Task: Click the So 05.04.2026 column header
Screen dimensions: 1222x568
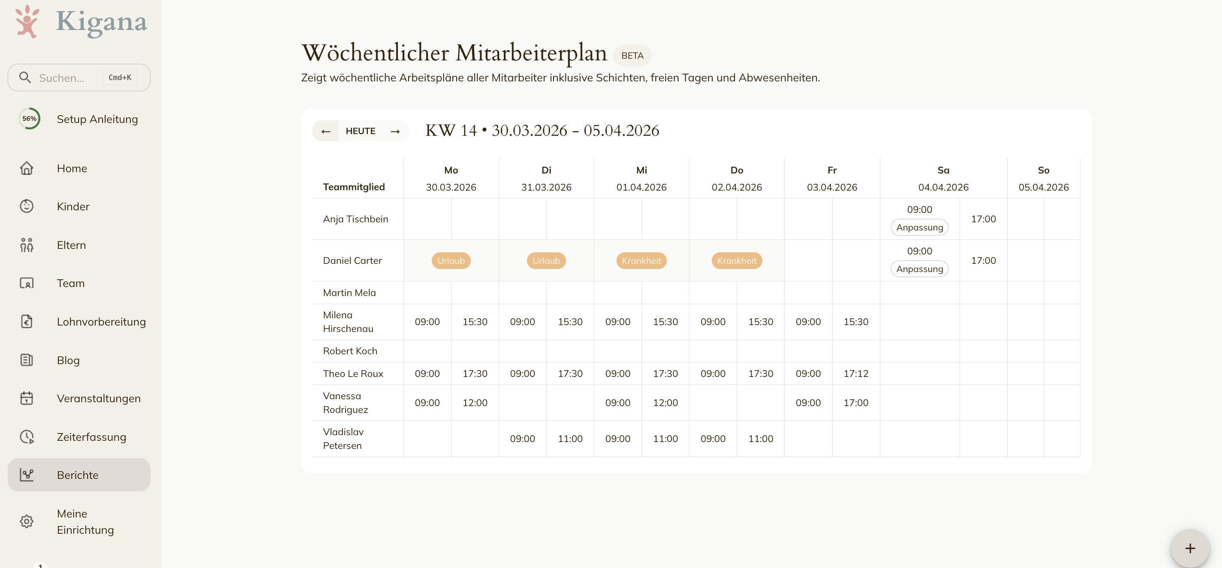Action: tap(1044, 178)
